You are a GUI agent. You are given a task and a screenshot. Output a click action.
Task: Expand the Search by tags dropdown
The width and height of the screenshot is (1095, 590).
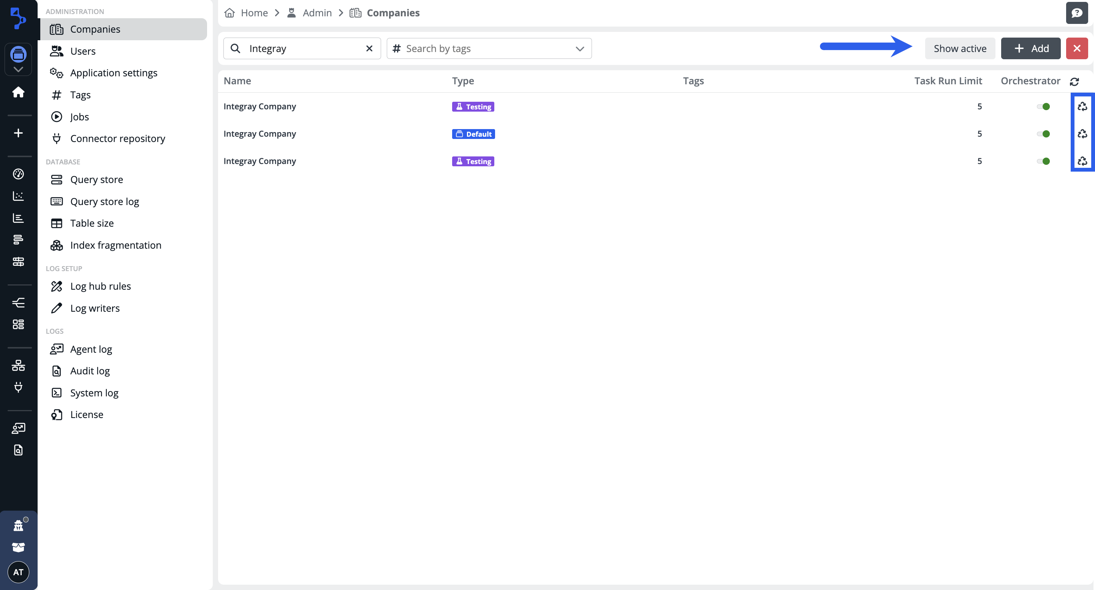[x=579, y=49]
